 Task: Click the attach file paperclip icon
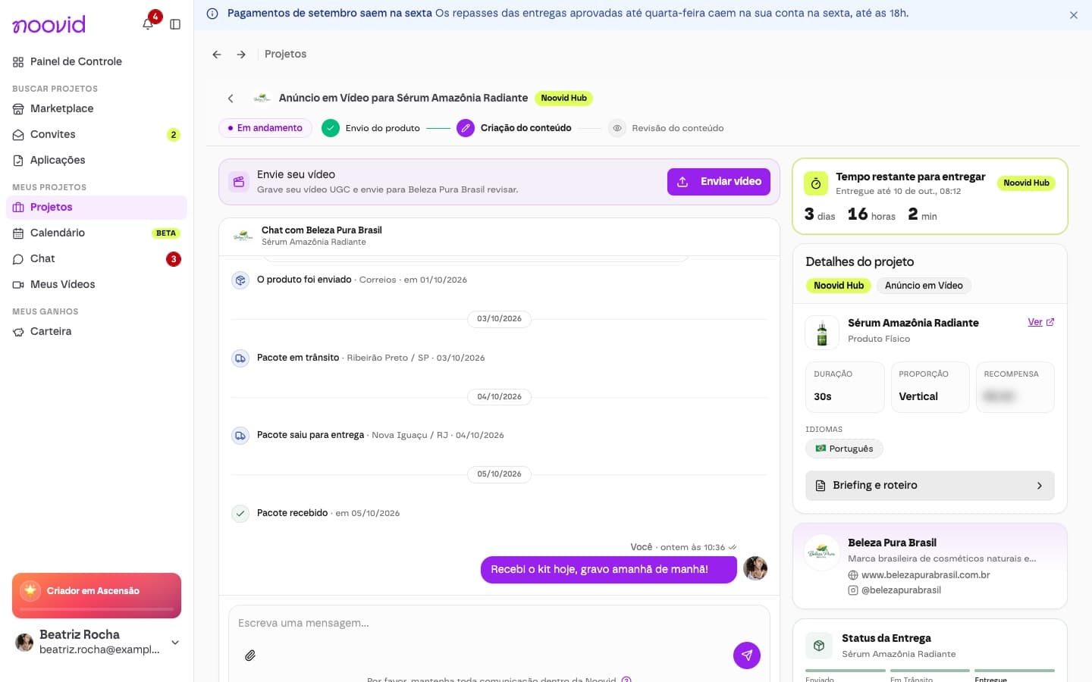250,655
